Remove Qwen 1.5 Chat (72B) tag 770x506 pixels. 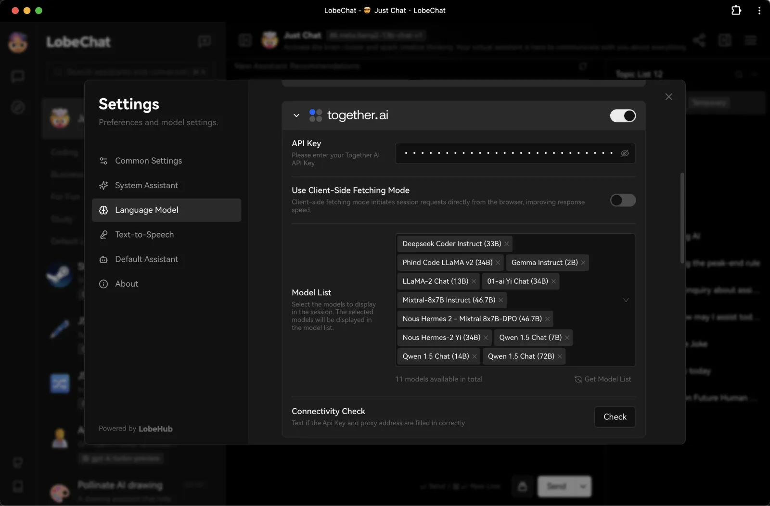click(560, 356)
